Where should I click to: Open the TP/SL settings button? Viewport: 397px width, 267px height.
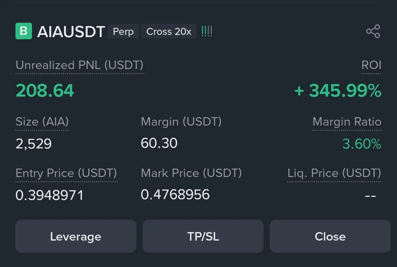pyautogui.click(x=203, y=236)
